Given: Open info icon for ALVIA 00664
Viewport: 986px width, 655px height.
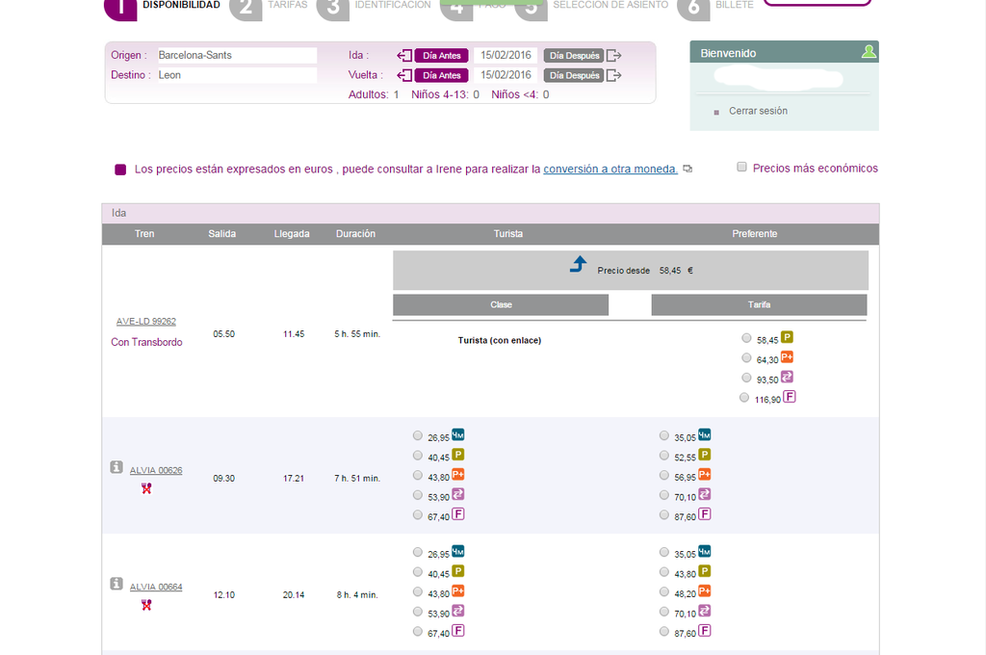Looking at the screenshot, I should click(117, 584).
